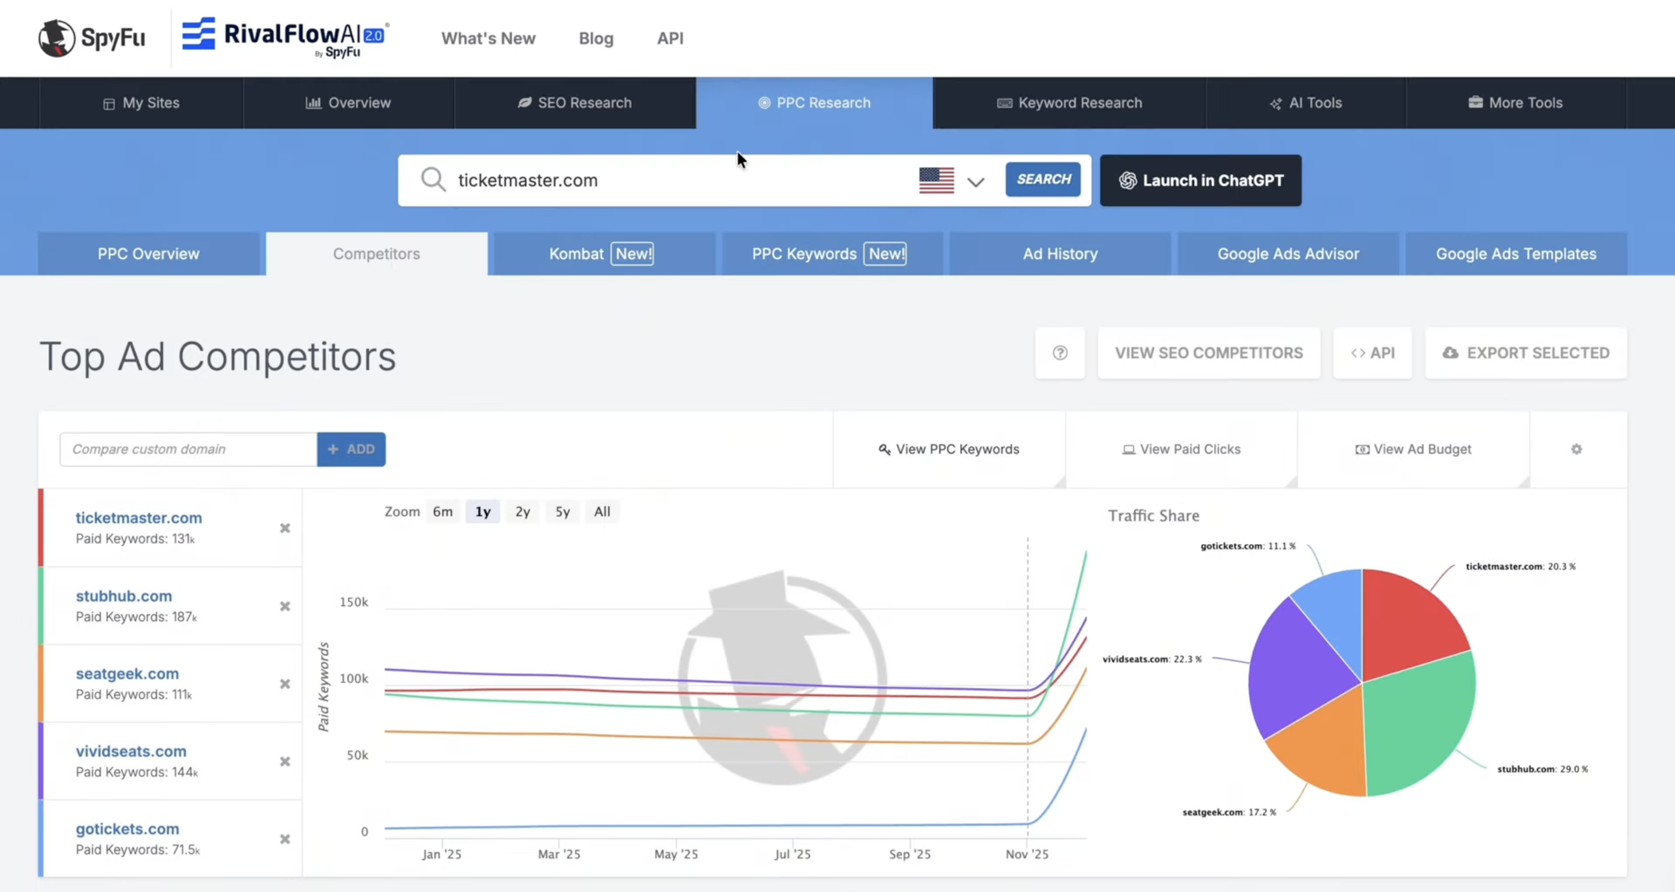Open the What's New link
Image resolution: width=1675 pixels, height=892 pixels.
pos(489,38)
